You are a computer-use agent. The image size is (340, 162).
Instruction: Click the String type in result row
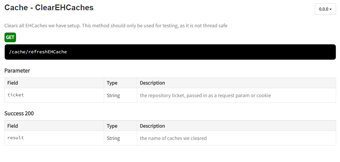(113, 138)
